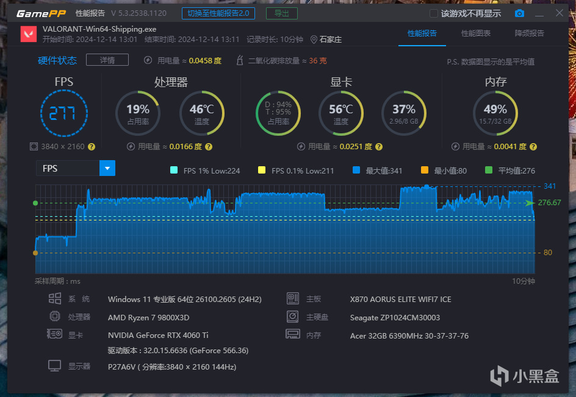
Task: Click the GPU D:94% T:95% usage gauge
Action: [x=278, y=113]
